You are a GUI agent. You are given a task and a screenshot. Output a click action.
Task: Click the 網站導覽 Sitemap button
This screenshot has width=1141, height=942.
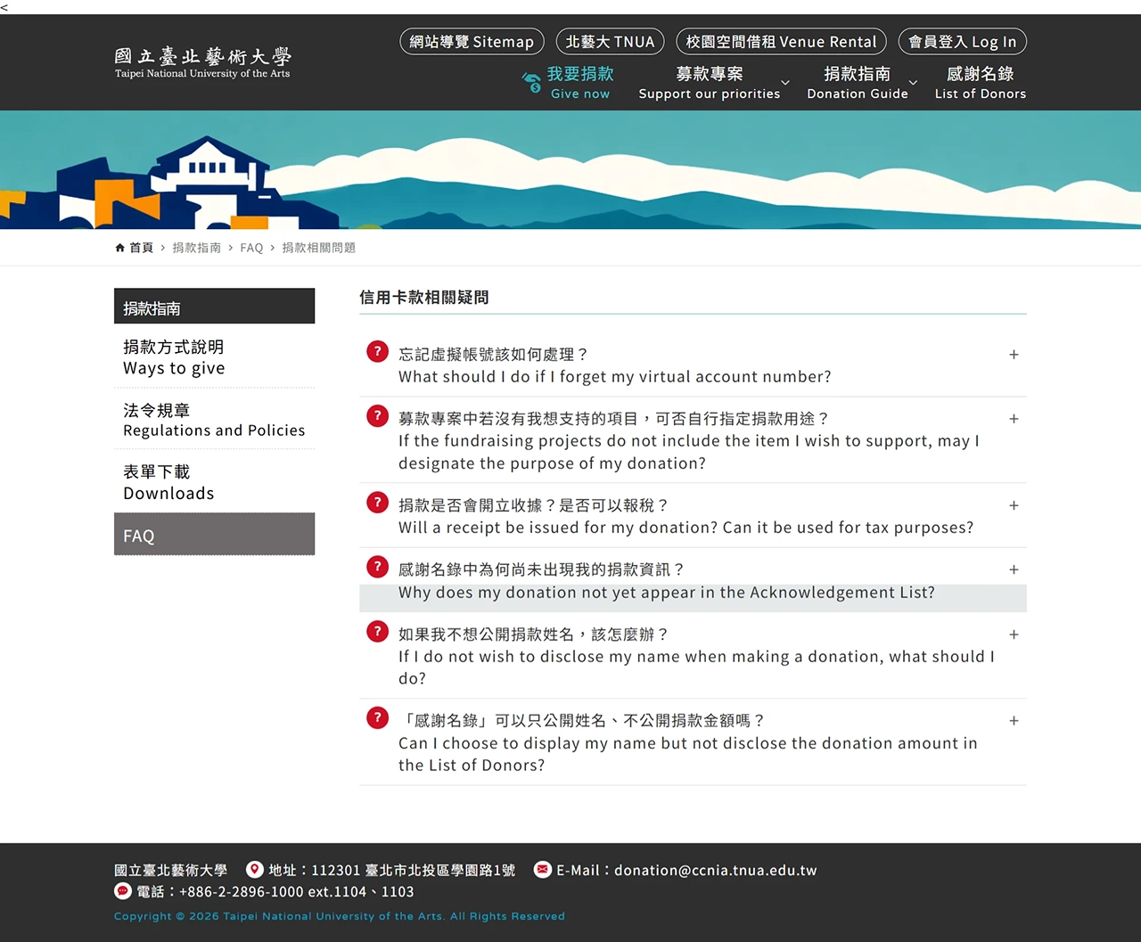(472, 42)
